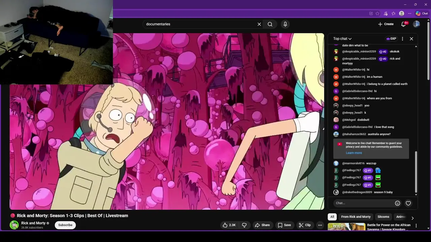431x242 pixels.
Task: Click @WalterWhite-t4j 'im a human' message
Action: [x=374, y=77]
